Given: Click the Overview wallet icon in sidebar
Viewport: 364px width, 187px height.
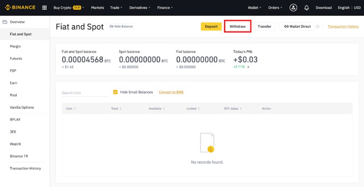Looking at the screenshot, I should 5,22.
